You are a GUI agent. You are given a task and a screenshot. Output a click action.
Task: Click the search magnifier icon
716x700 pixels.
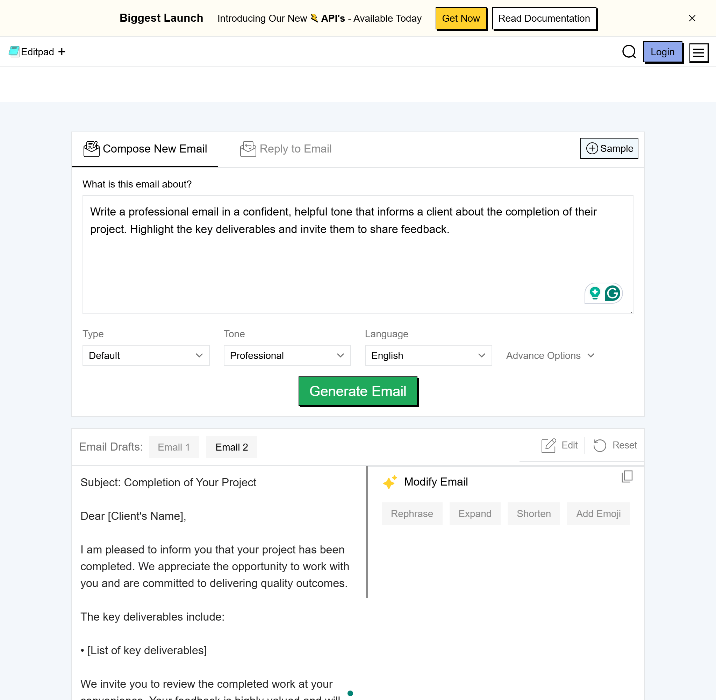(x=629, y=52)
